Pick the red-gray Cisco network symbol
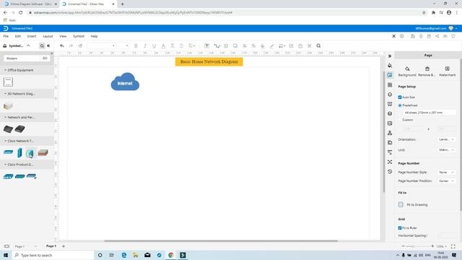This screenshot has height=260, width=462. pyautogui.click(x=43, y=152)
